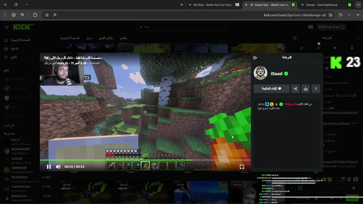Viewport: 363px width, 204px height.
Task: Reload the page
Action: 341,15
